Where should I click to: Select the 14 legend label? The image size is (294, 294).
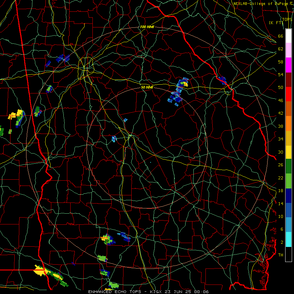coord(281,204)
